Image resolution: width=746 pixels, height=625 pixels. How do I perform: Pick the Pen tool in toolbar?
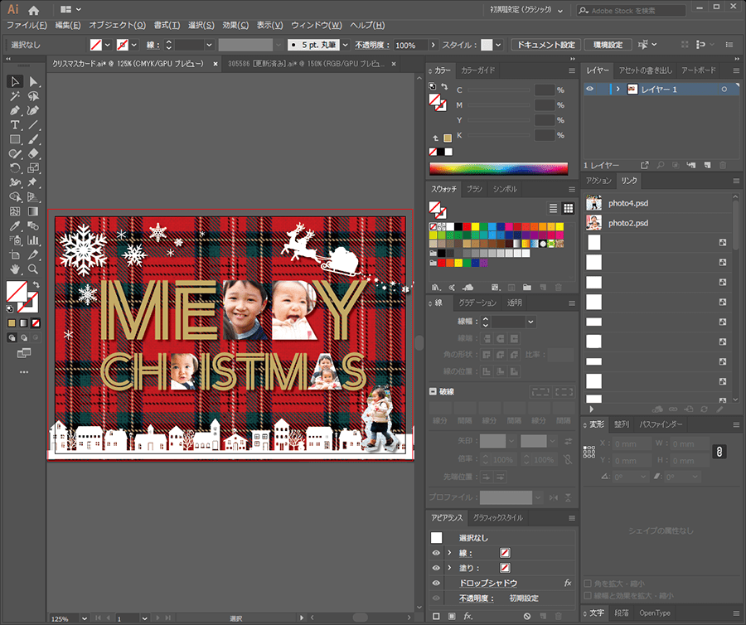click(x=15, y=110)
